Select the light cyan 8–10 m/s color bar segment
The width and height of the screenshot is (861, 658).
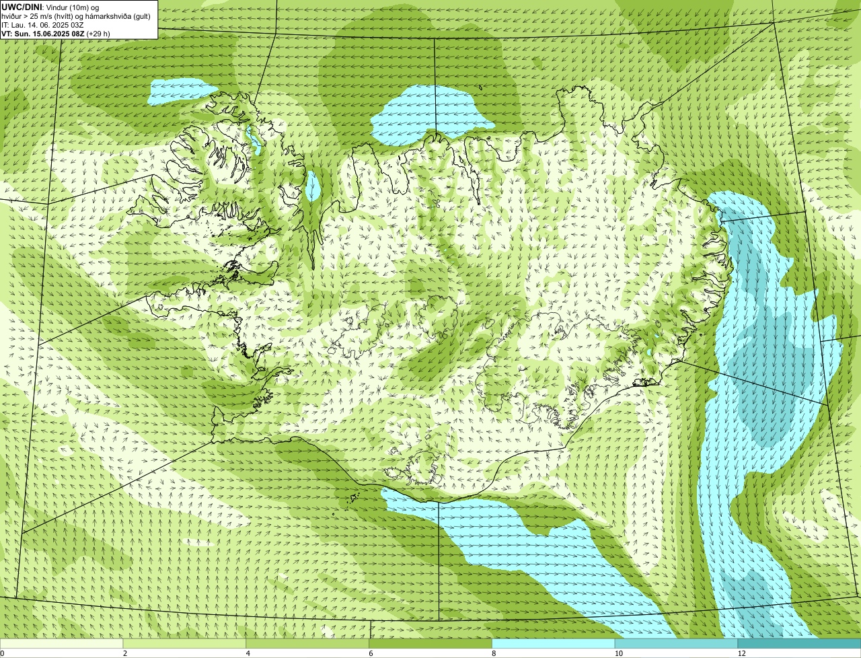coord(554,643)
